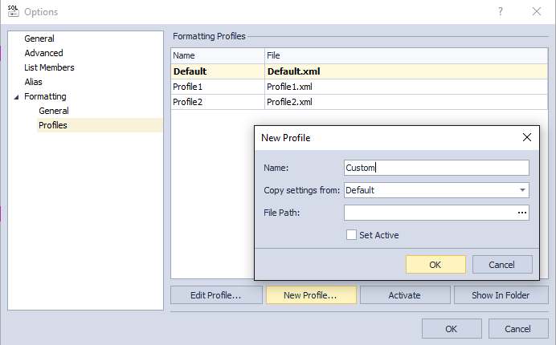Viewport: 556px width, 345px height.
Task: Click the Show In Folder button
Action: point(501,295)
